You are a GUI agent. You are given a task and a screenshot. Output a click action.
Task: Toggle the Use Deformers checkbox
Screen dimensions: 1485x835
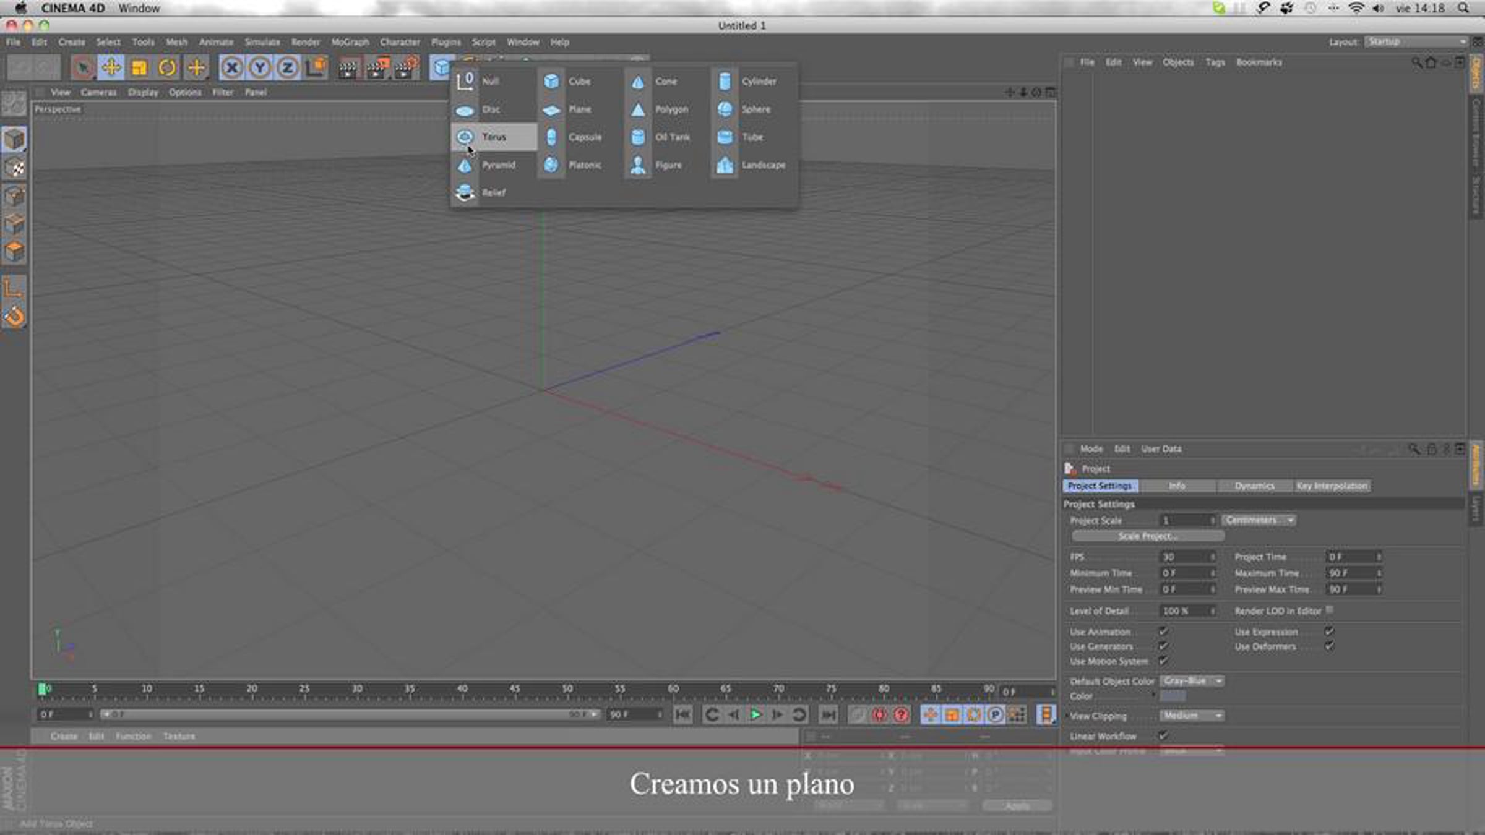[x=1329, y=646]
